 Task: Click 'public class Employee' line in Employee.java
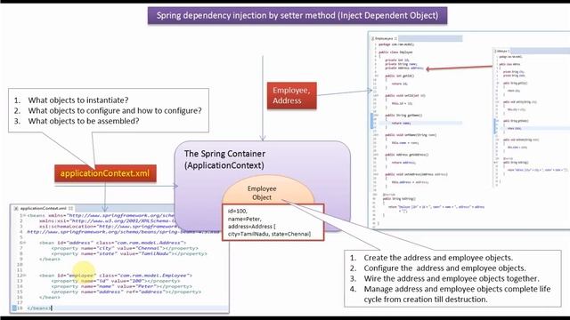(395, 52)
